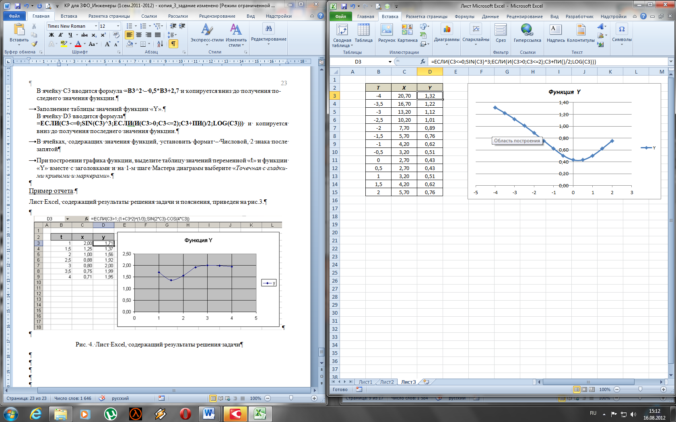
Task: Click the column C header in Excel
Action: pyautogui.click(x=404, y=72)
